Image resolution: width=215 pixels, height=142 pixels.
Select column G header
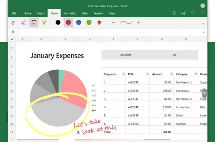pos(162,39)
